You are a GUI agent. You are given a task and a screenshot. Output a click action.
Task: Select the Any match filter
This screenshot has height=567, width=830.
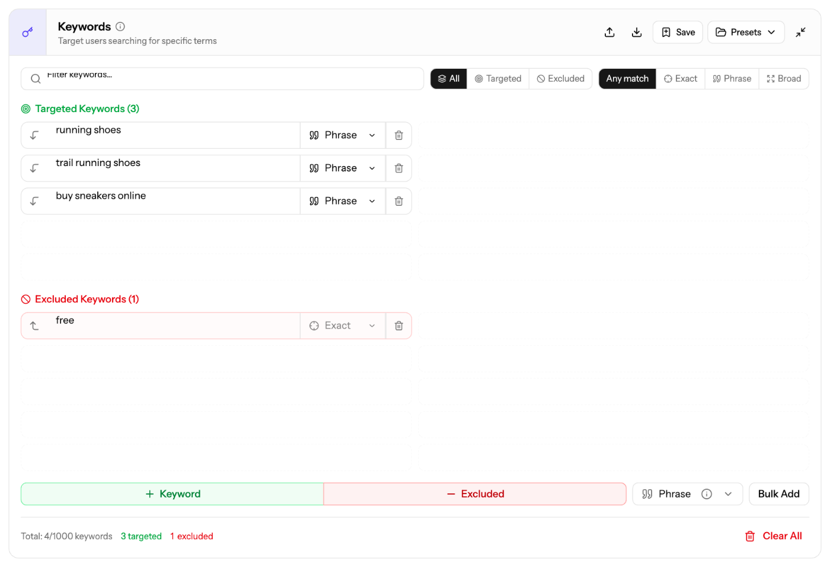coord(627,78)
